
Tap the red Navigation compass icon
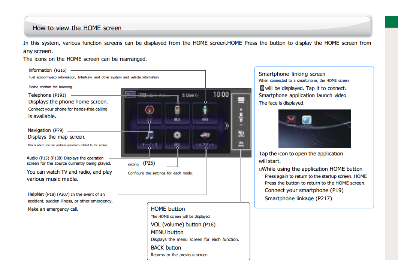pos(149,111)
